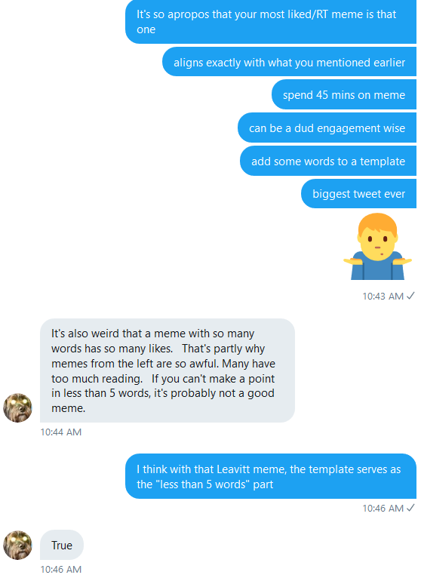Select the Leavitt meme reply bubble
Viewport: 421px width, 575px height.
point(271,476)
